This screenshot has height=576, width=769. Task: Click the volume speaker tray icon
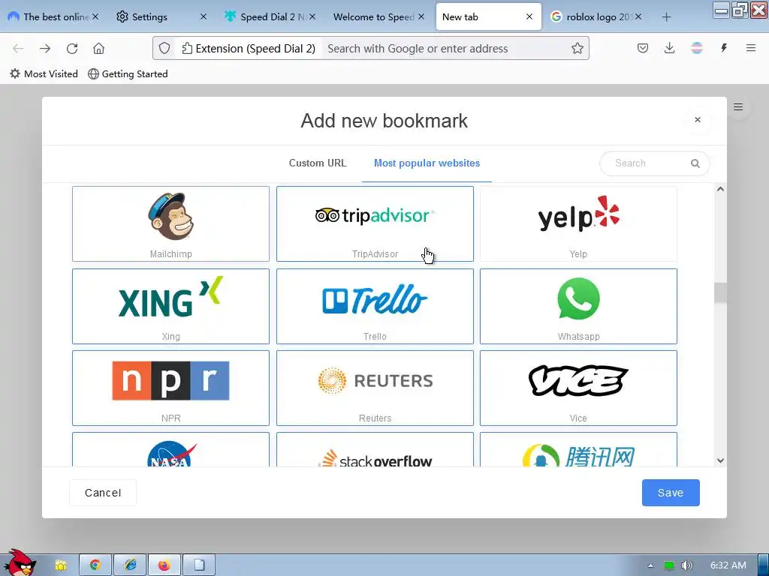tap(686, 565)
